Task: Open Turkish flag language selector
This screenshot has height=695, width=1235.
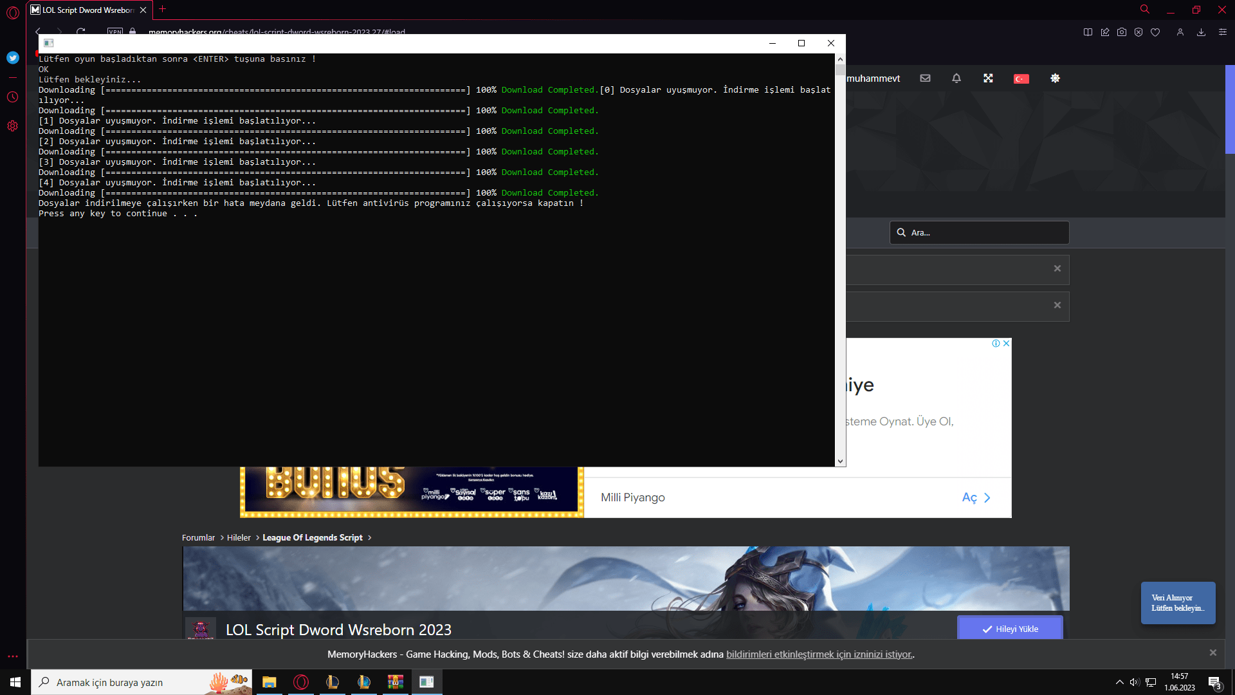Action: point(1021,79)
